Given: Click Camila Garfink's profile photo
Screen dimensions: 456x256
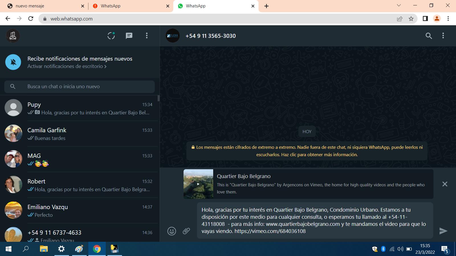Looking at the screenshot, I should tap(13, 133).
